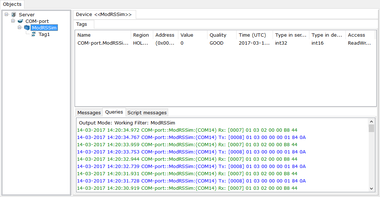Select Server in the objects tree

tap(27, 15)
